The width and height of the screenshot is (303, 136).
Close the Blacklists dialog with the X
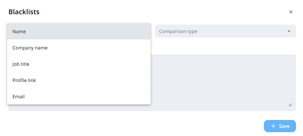[x=291, y=12]
